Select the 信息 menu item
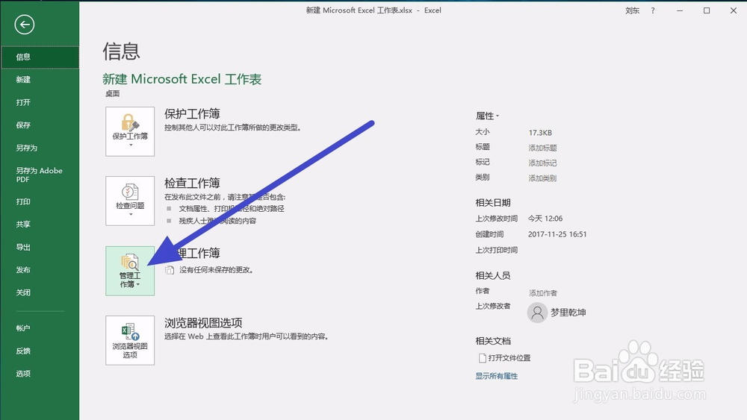The height and width of the screenshot is (420, 747). tap(40, 57)
